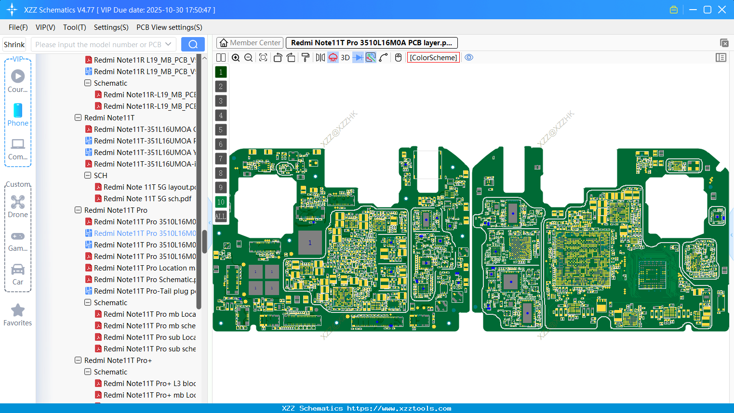Collapse the SCH tree branch

point(88,175)
